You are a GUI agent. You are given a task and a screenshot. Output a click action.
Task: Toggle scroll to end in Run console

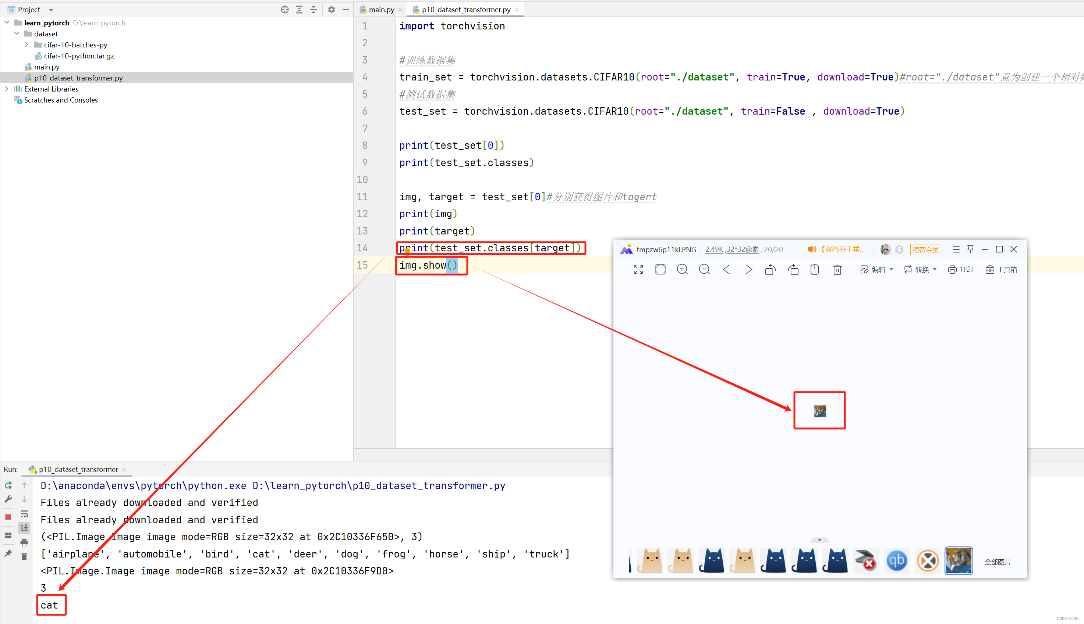pos(24,528)
